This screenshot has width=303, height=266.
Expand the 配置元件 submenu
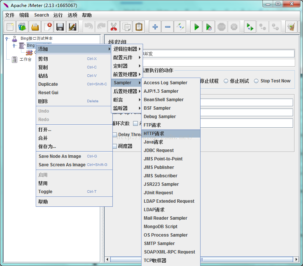pyautogui.click(x=127, y=57)
